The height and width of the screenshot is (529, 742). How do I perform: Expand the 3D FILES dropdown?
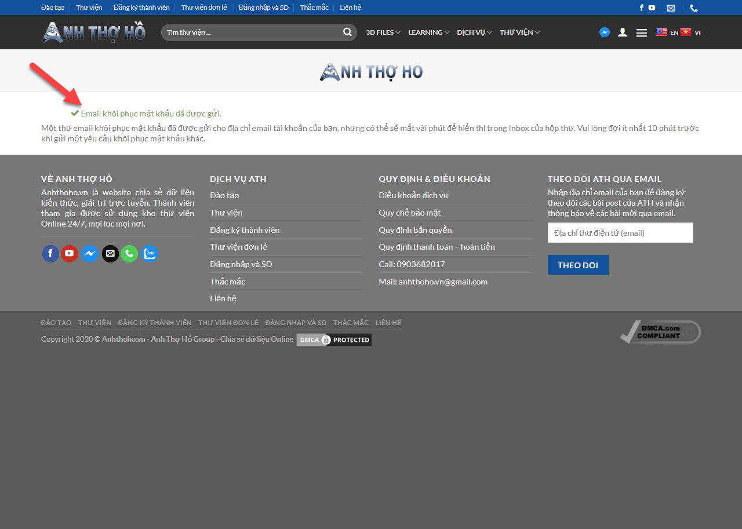coord(383,32)
